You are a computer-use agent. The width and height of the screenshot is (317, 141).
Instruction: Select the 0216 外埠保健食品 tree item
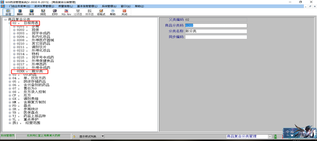point(36,61)
